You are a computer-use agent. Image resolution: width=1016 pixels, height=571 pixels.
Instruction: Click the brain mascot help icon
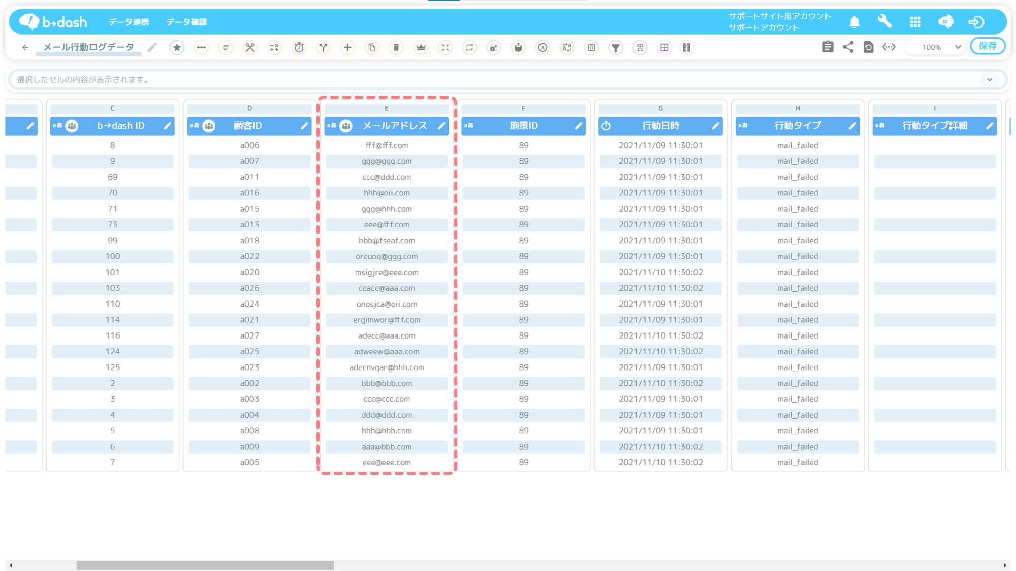point(946,22)
